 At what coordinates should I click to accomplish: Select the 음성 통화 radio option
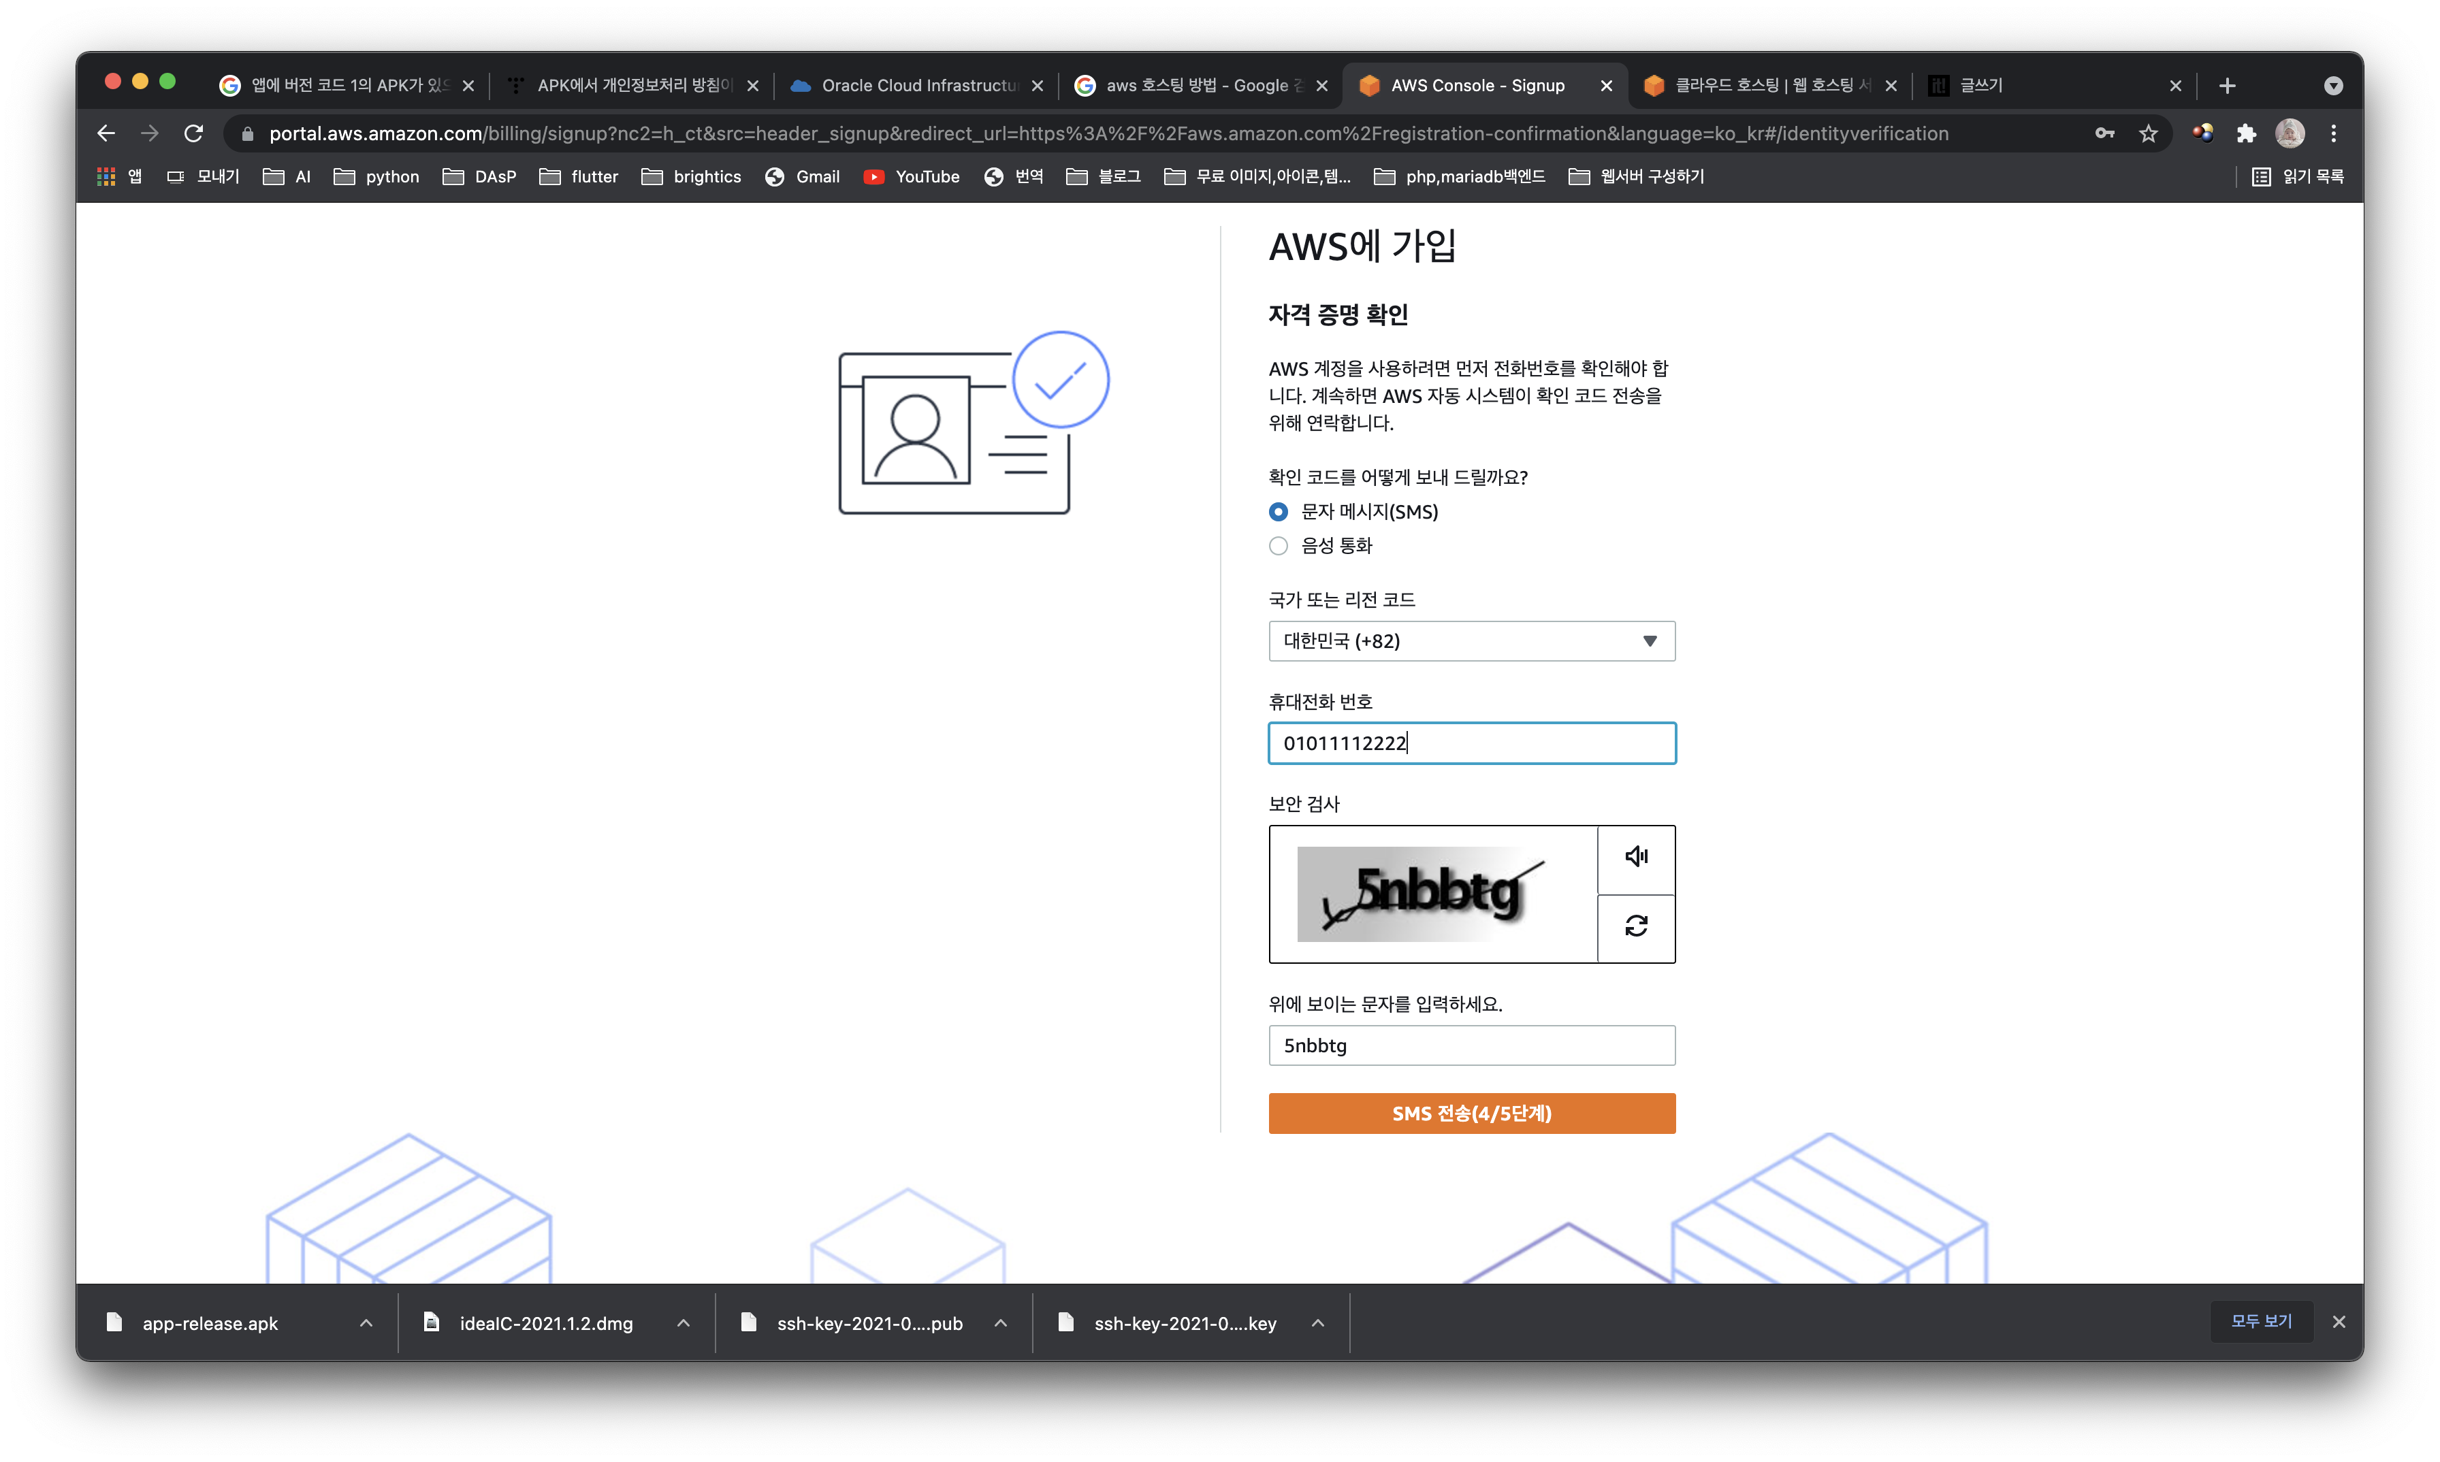click(1278, 546)
